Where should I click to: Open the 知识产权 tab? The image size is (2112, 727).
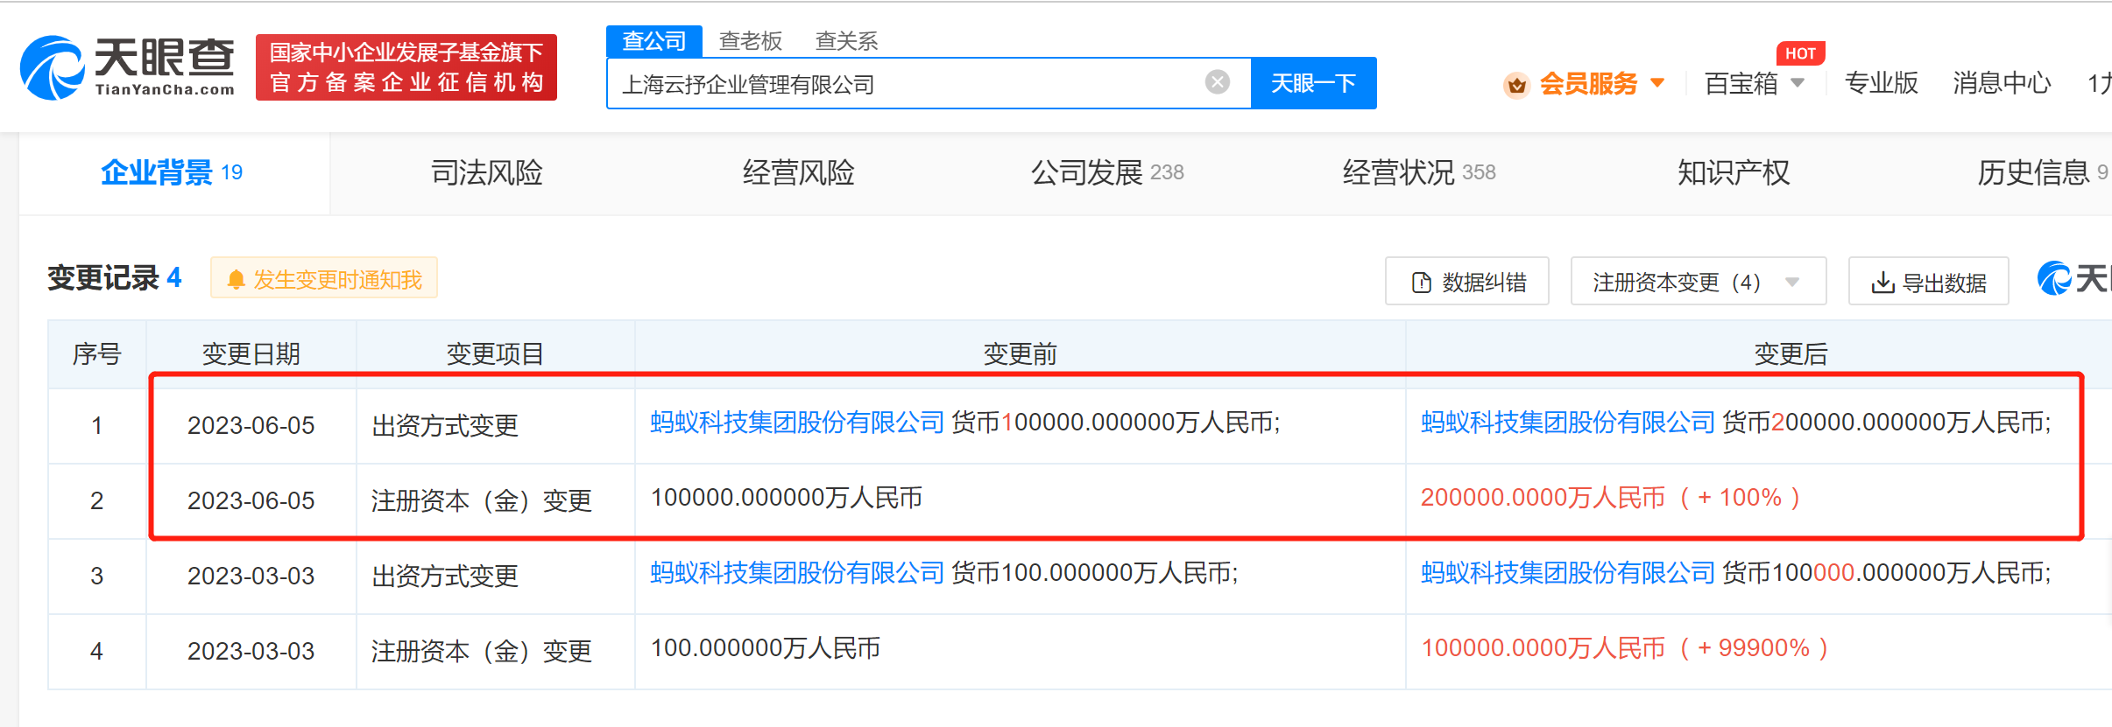[x=1733, y=172]
